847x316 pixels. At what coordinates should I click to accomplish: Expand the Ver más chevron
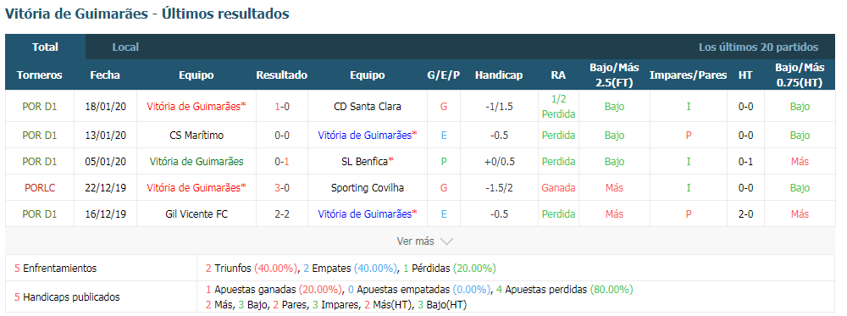tap(446, 241)
